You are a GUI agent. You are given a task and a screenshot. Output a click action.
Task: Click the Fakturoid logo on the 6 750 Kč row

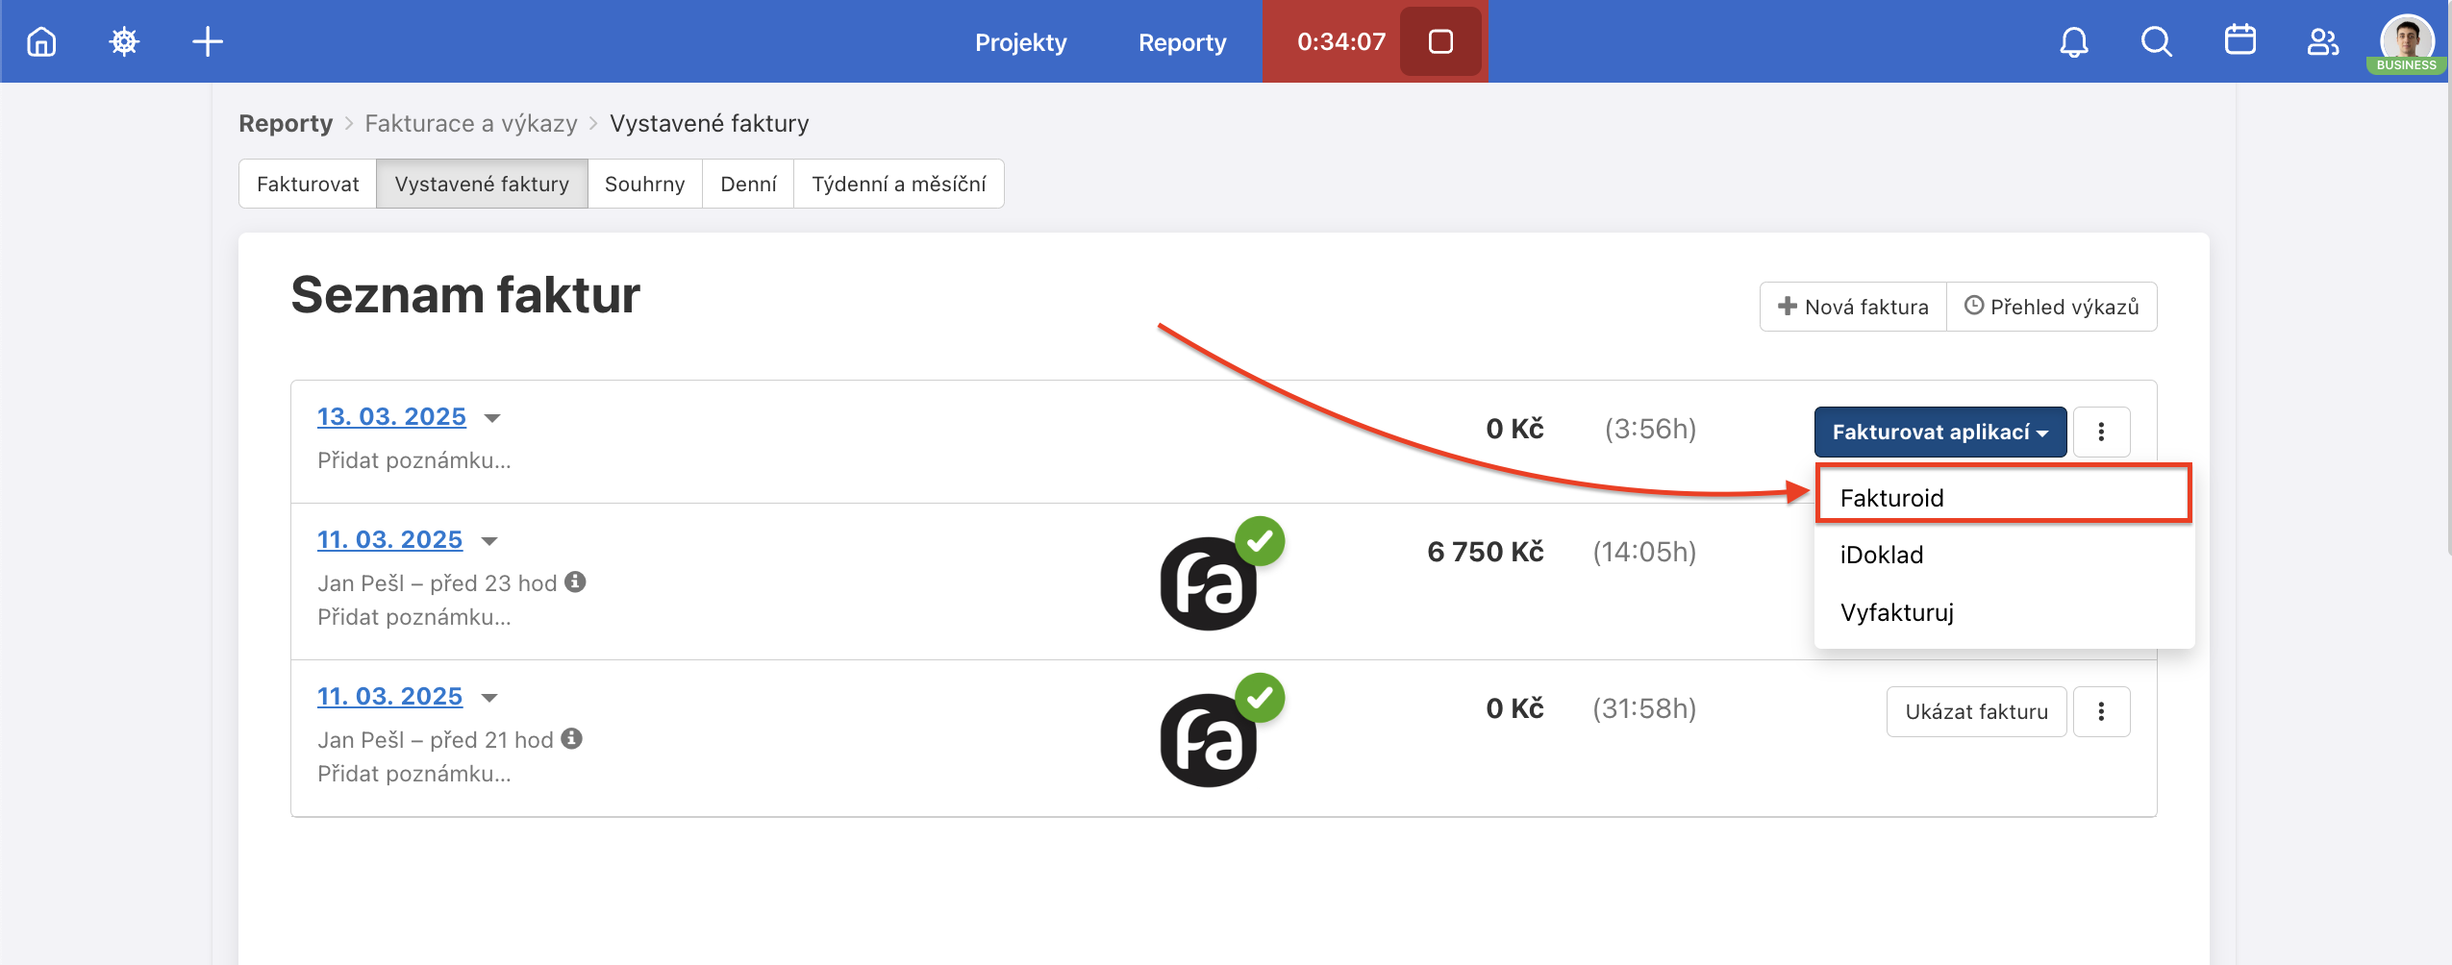[x=1211, y=581]
